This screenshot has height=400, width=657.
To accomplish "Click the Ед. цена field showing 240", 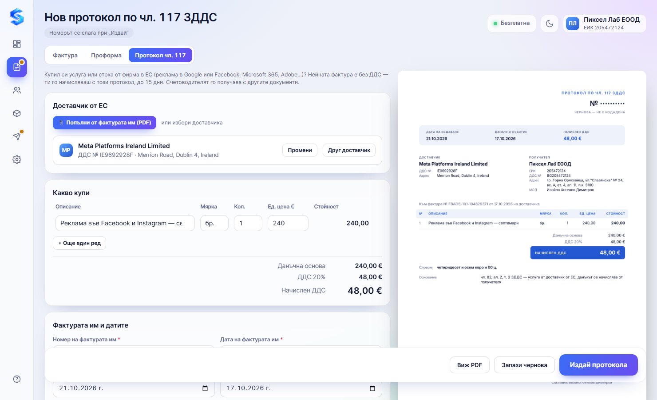I will click(288, 223).
